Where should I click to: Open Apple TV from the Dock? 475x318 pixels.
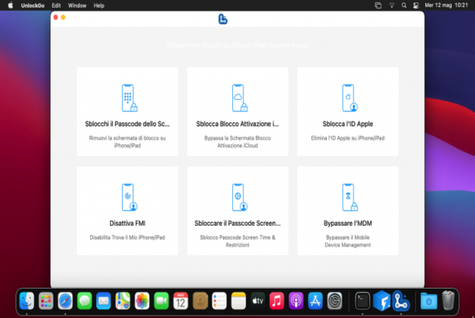(x=258, y=301)
